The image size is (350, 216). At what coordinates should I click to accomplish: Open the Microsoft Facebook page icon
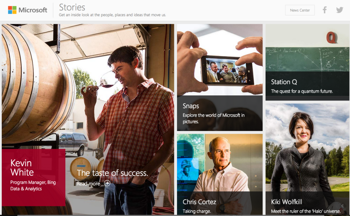point(325,10)
